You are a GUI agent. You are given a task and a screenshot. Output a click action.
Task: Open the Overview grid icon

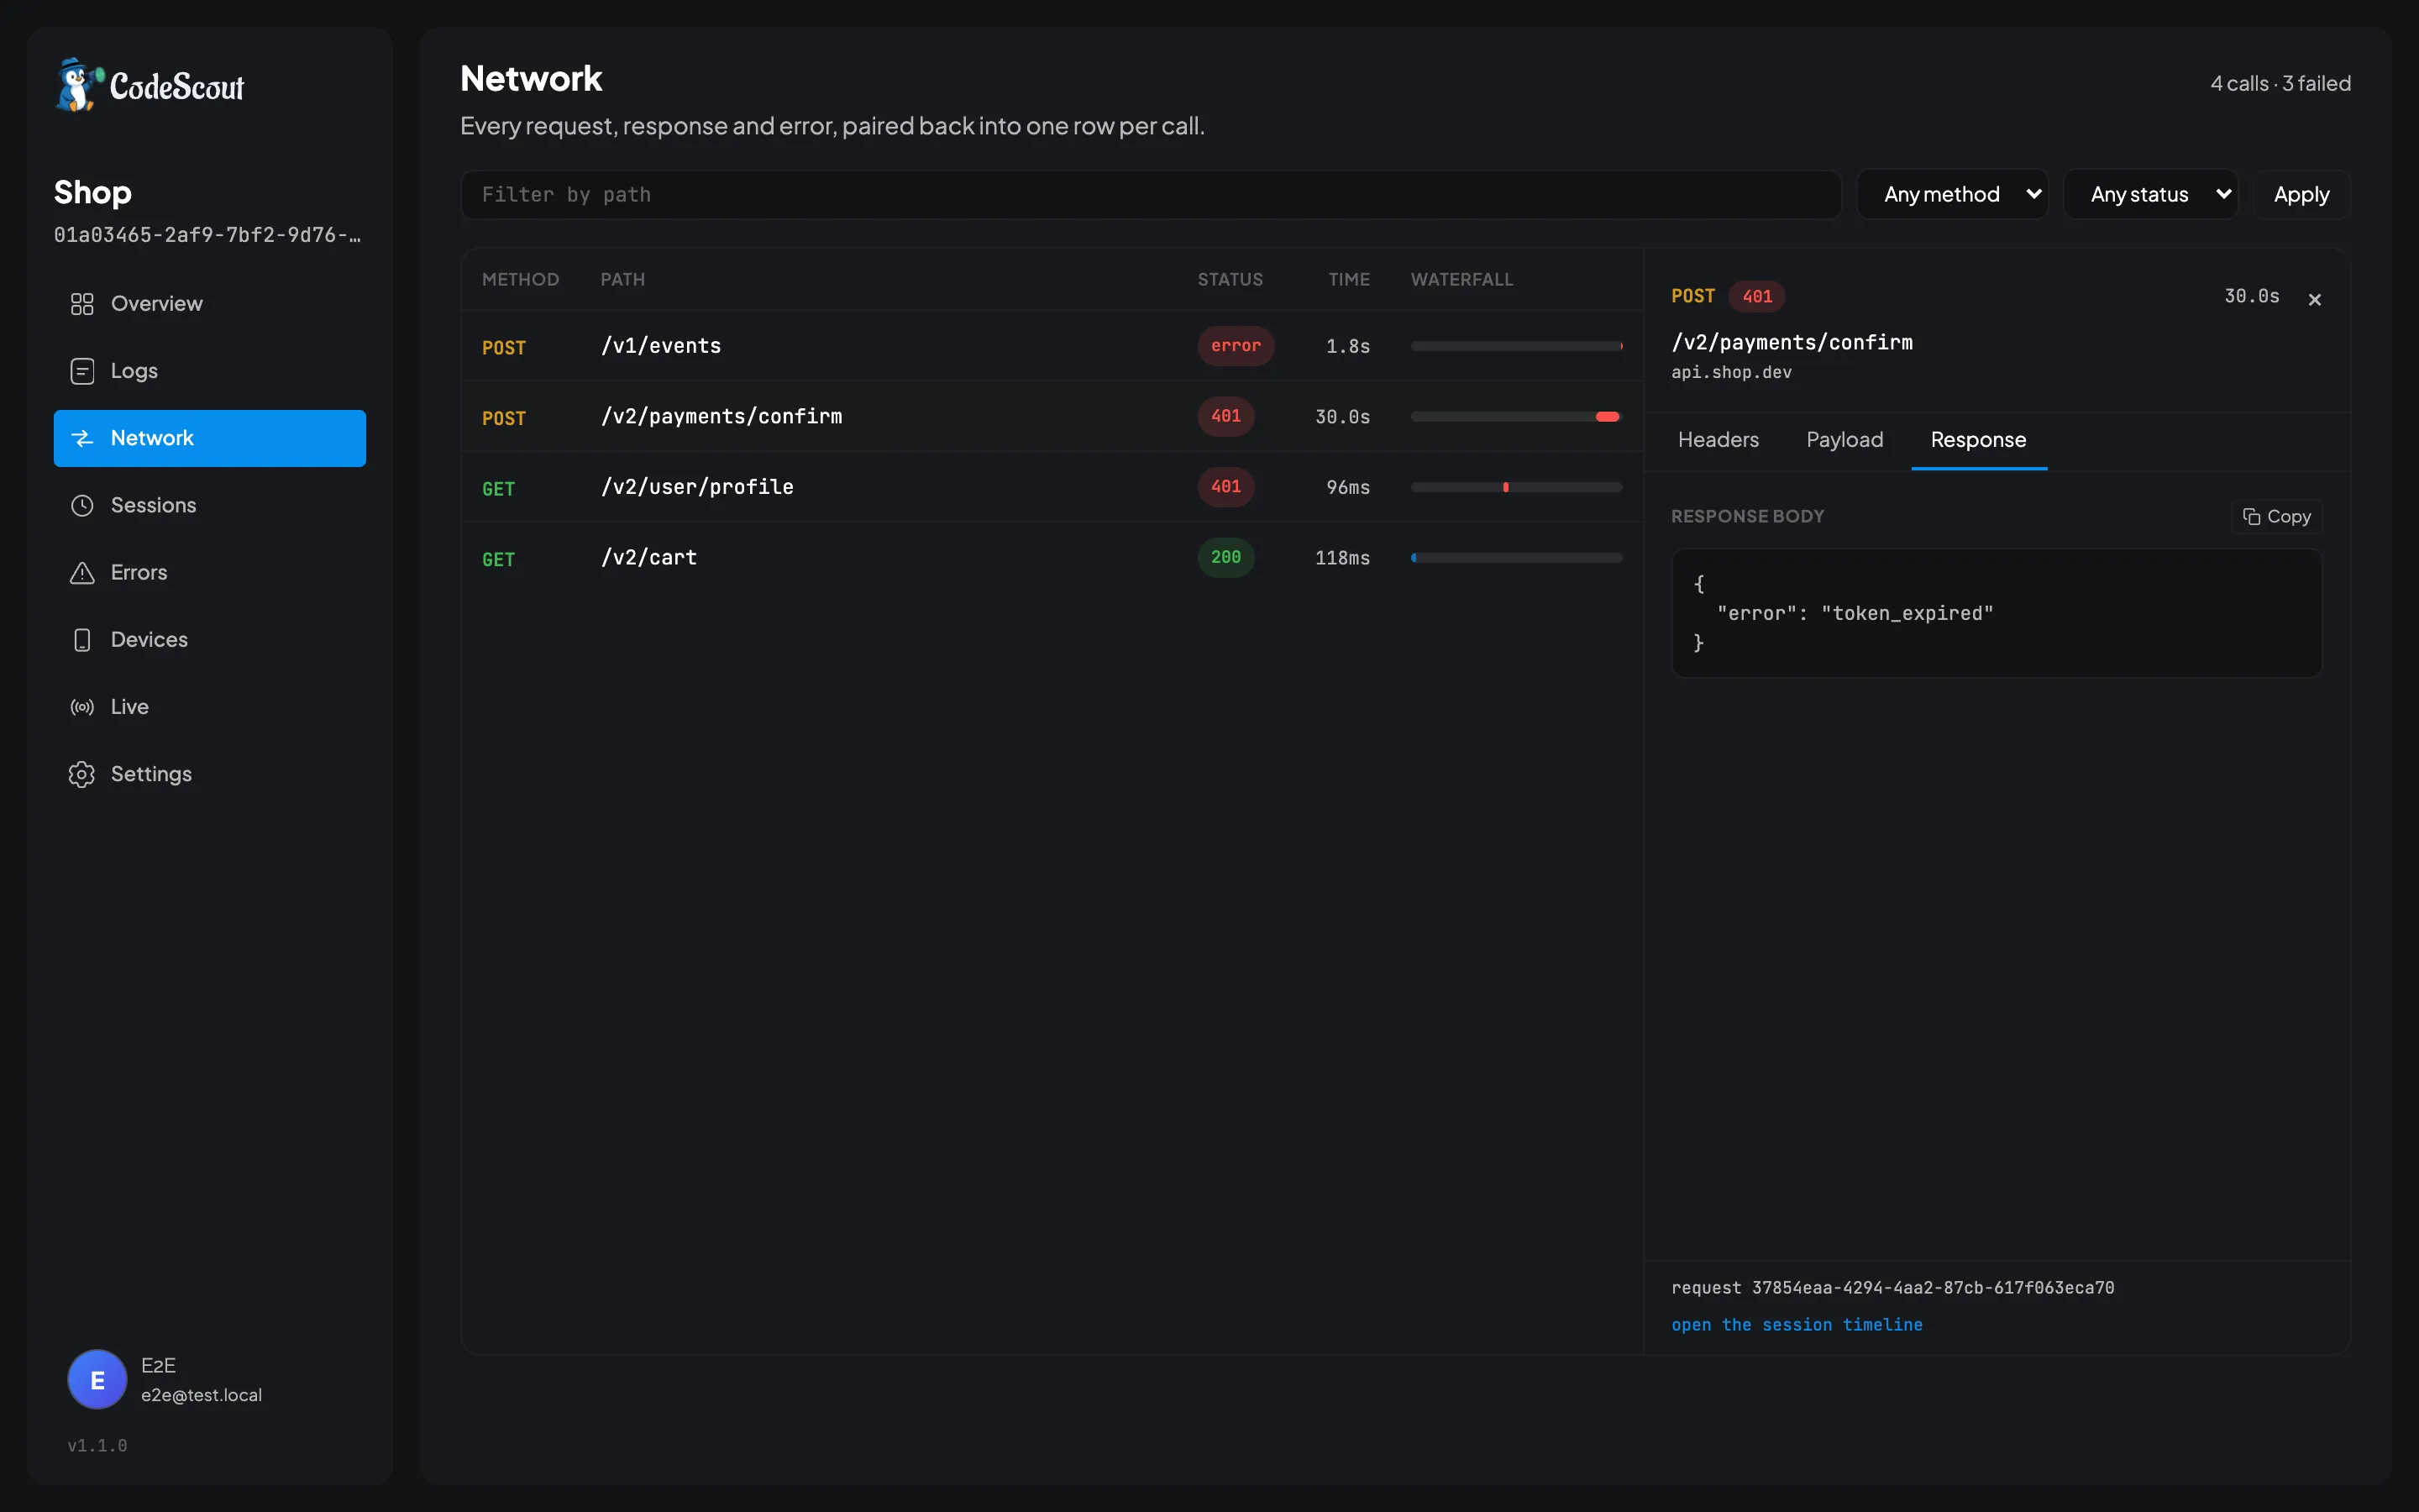coord(82,304)
